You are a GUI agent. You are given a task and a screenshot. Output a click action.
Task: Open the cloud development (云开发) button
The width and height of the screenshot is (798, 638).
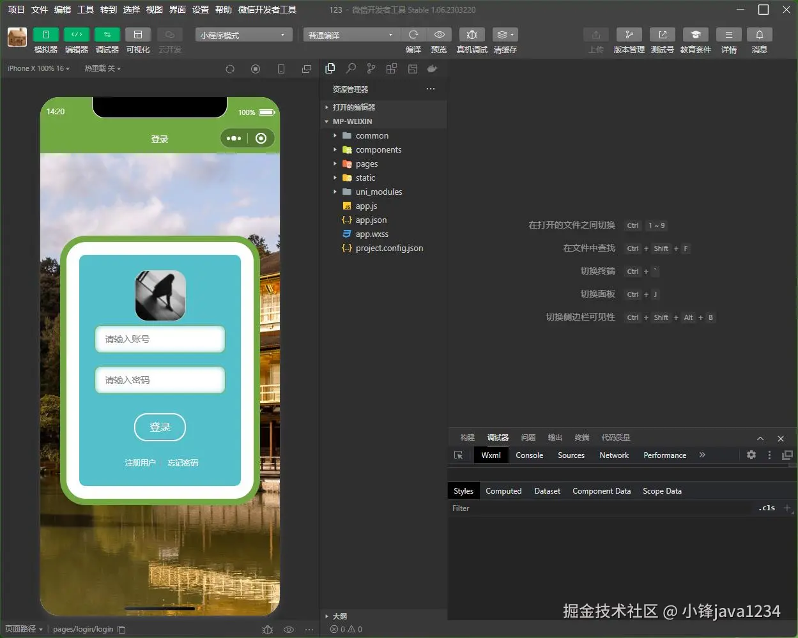(169, 34)
